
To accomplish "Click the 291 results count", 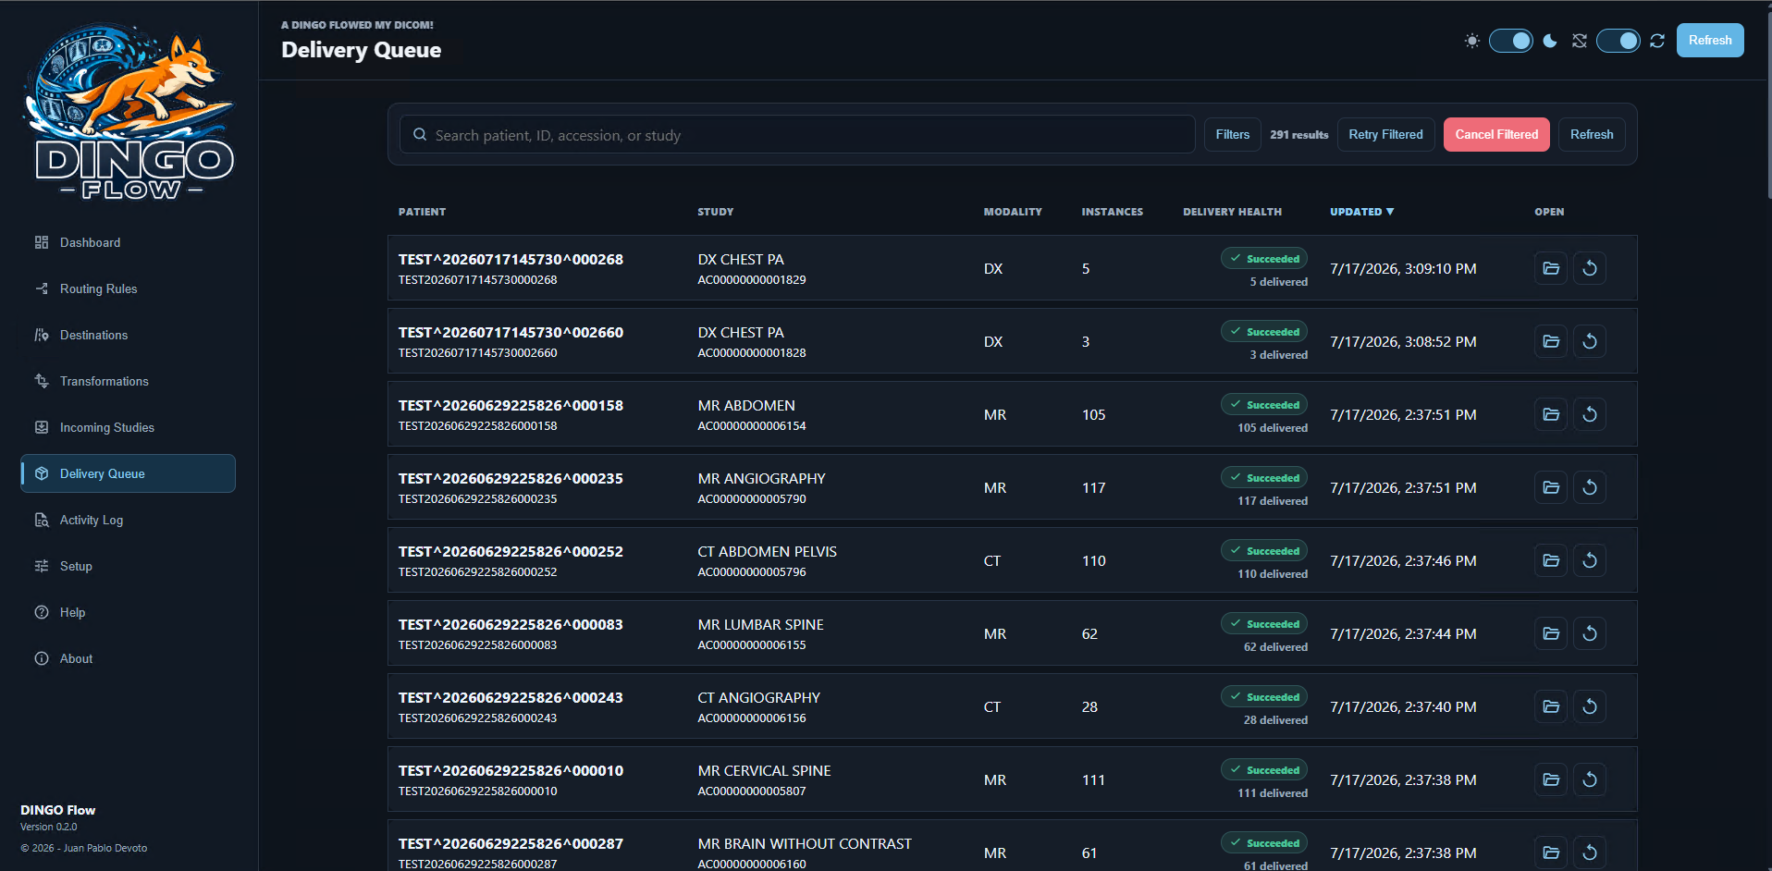I will 1298,135.
